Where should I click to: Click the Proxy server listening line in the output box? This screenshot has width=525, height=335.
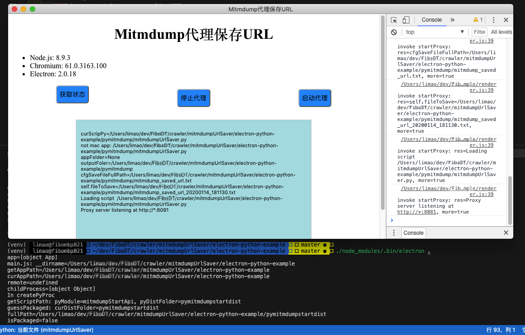coord(125,210)
